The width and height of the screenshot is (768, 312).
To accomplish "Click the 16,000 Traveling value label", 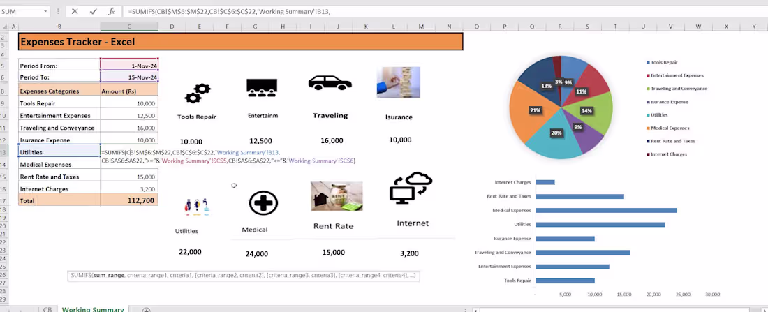I will click(332, 140).
